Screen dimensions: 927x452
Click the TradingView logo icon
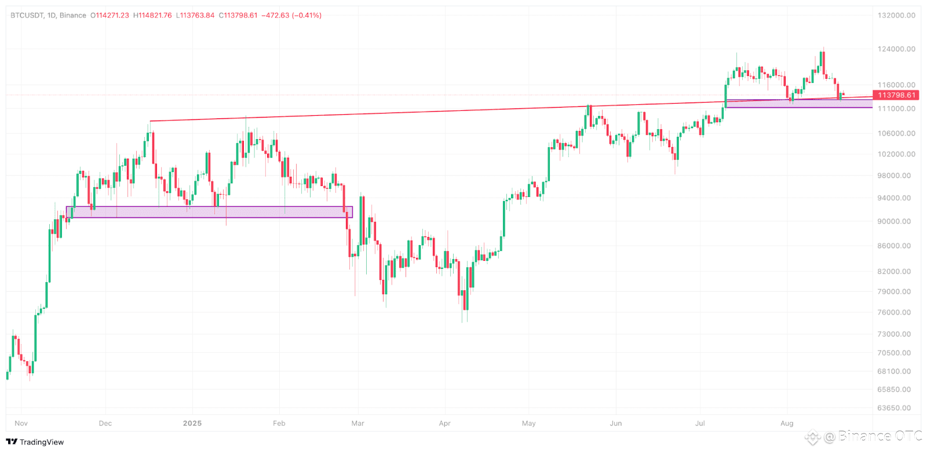[12, 442]
